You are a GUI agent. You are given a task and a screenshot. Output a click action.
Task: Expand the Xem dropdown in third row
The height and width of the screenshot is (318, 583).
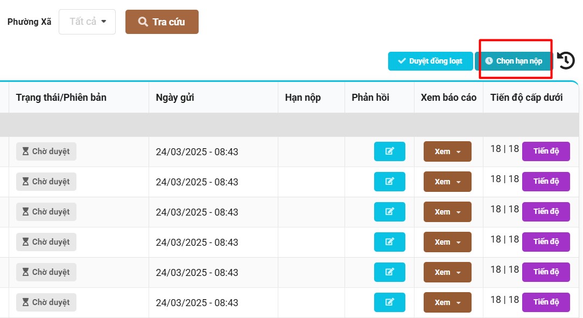tap(447, 212)
